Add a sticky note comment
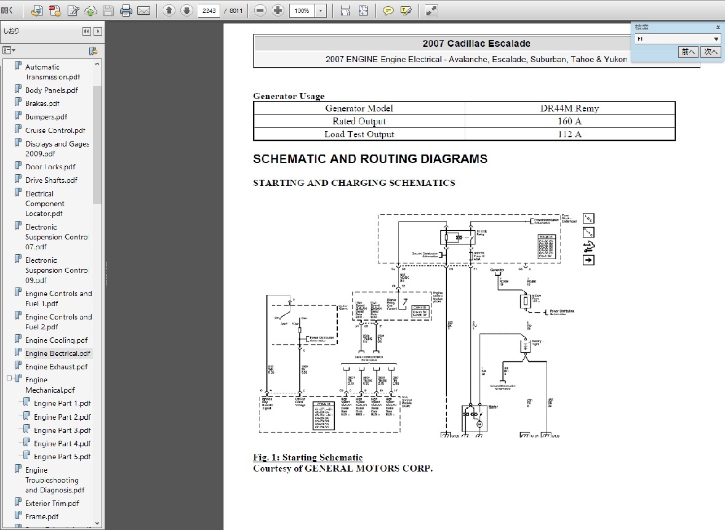725x530 pixels. pyautogui.click(x=388, y=10)
